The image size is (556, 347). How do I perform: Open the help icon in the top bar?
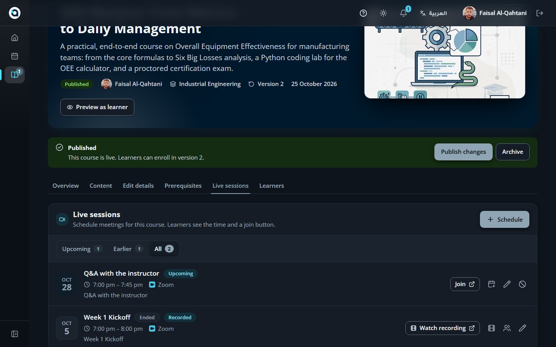point(363,13)
